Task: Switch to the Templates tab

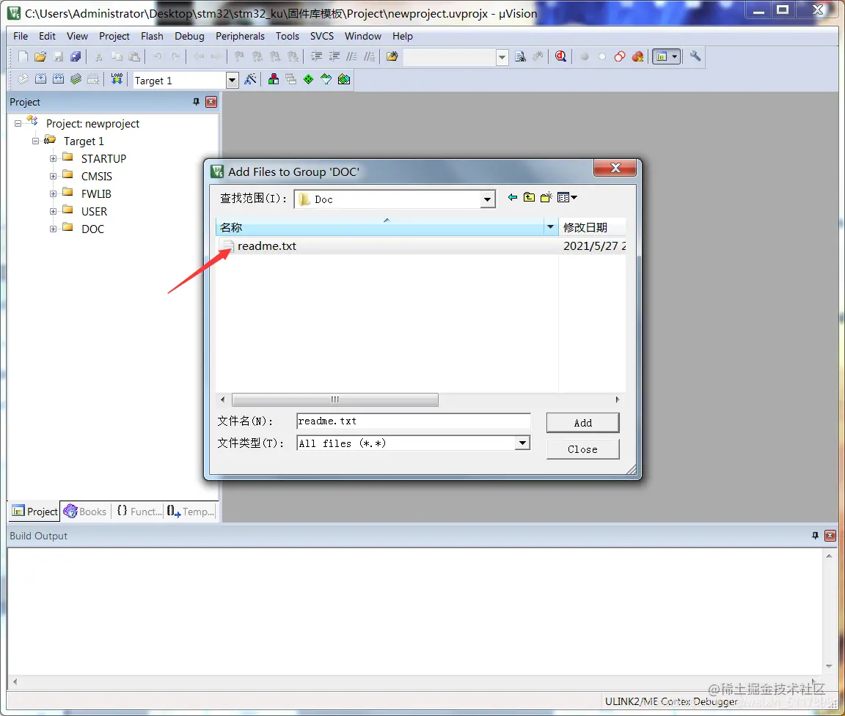Action: (191, 512)
